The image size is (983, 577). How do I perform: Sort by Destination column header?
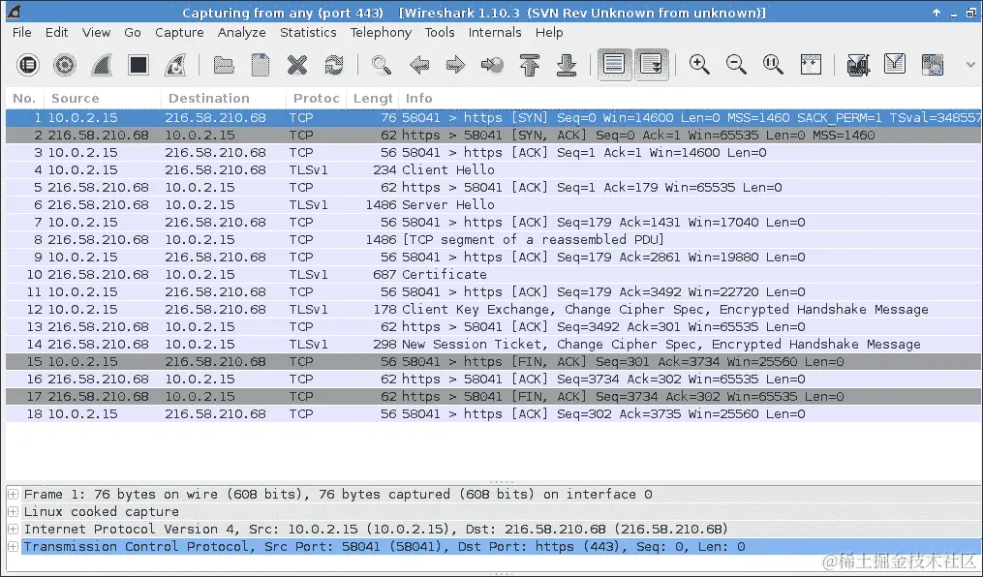click(x=224, y=99)
